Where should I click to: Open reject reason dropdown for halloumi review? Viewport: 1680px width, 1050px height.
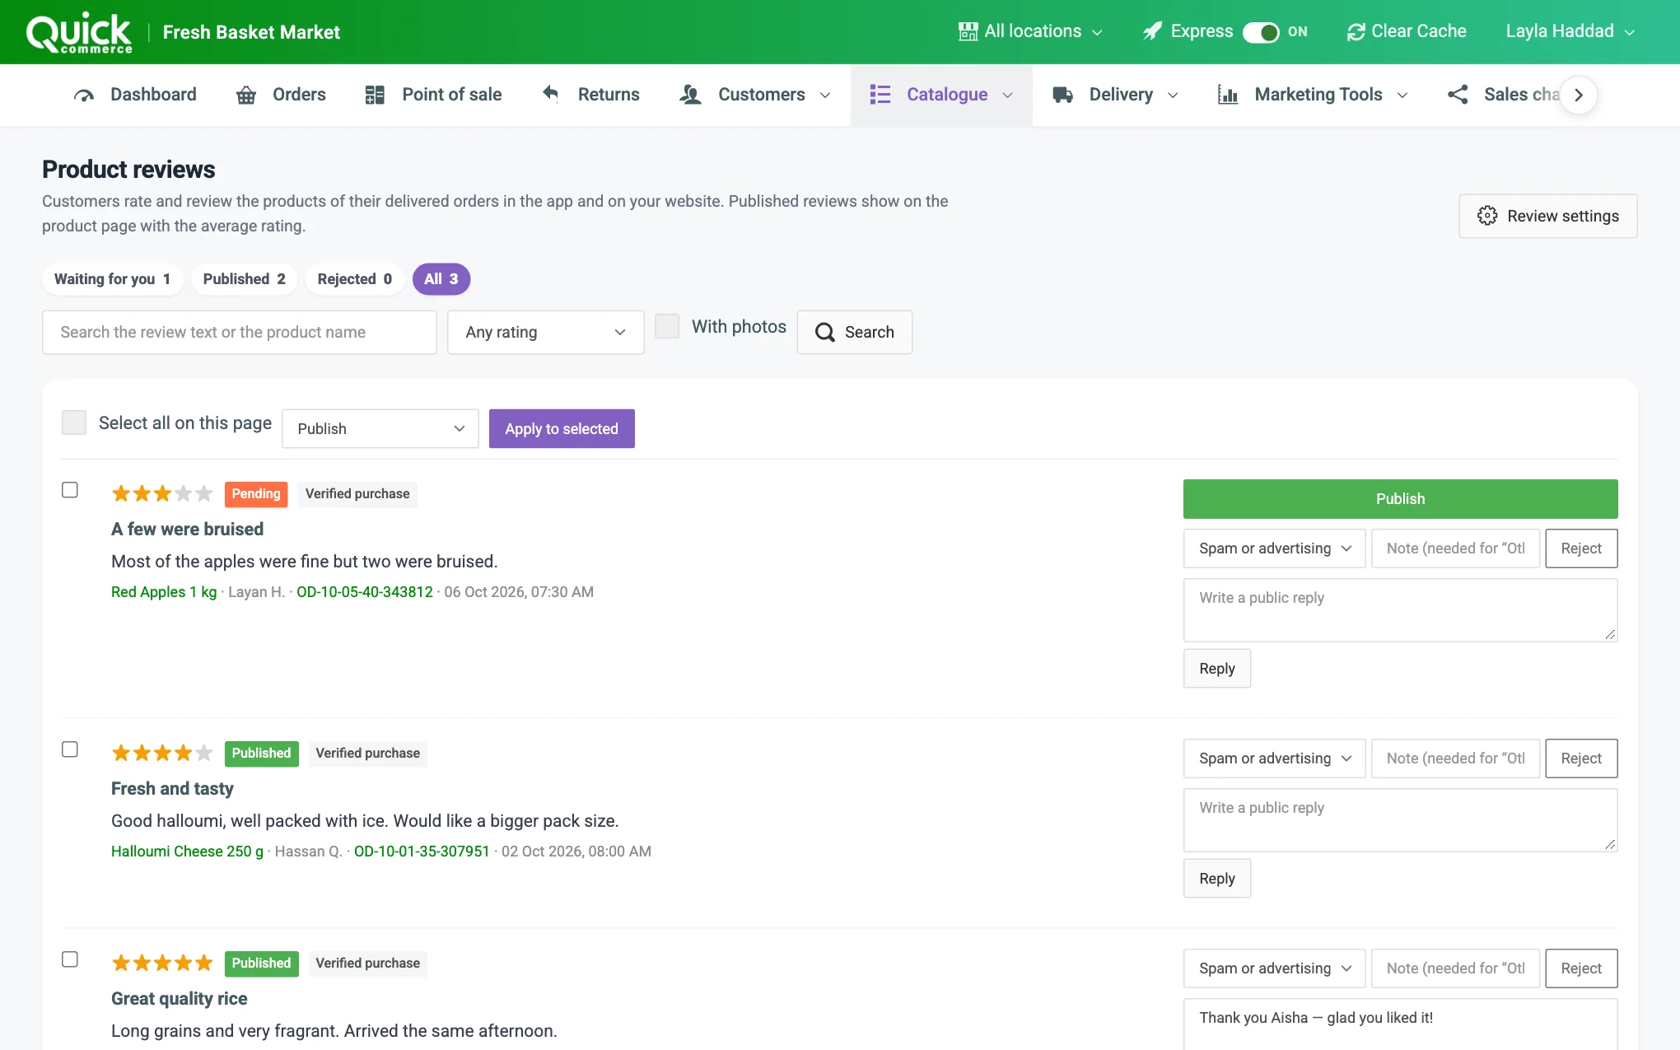click(1275, 758)
